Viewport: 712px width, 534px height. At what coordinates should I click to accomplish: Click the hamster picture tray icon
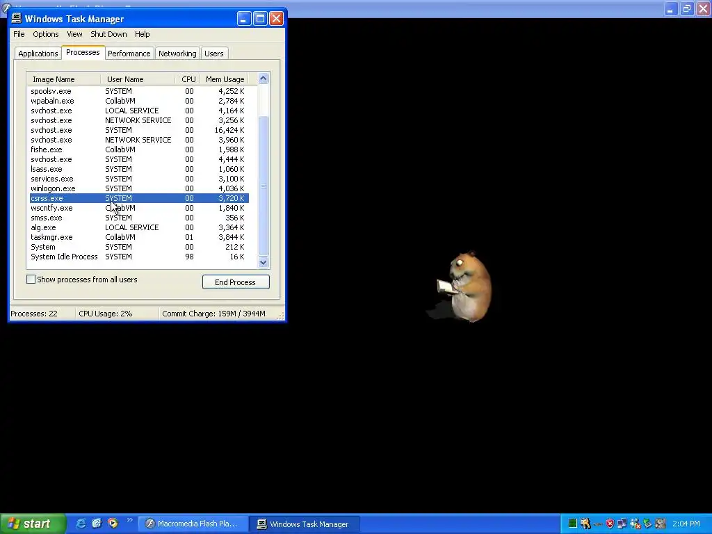[x=661, y=524]
